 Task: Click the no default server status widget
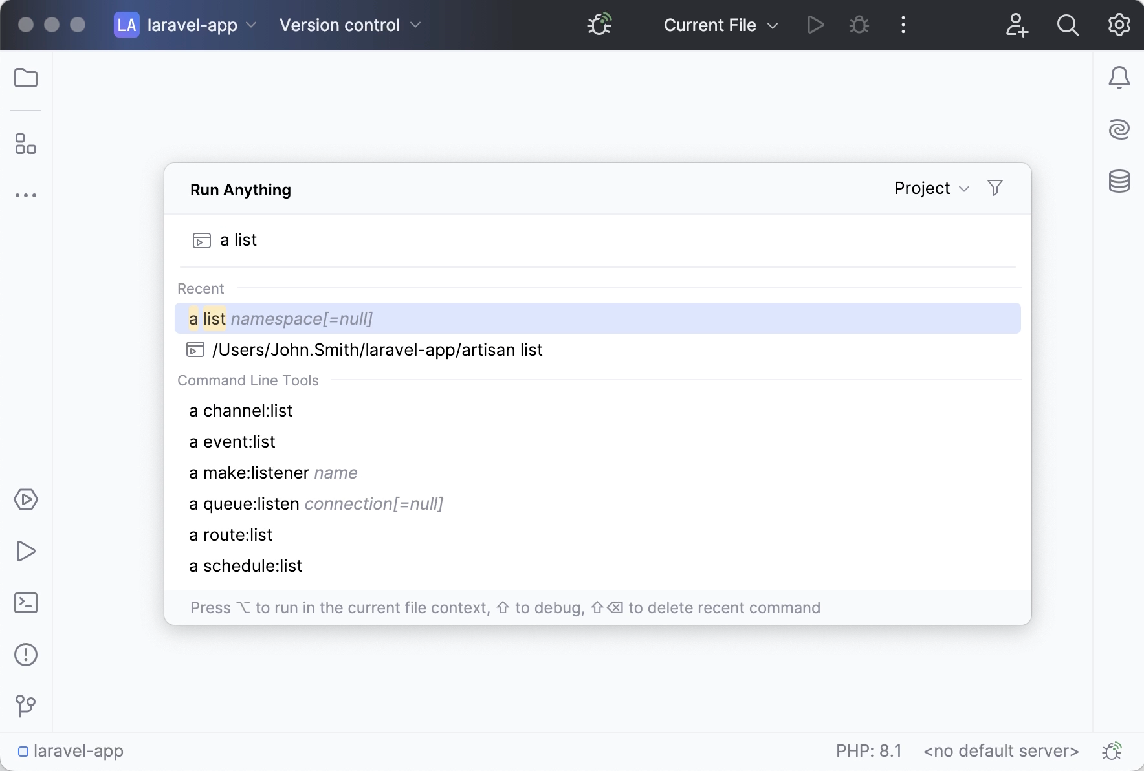[x=1000, y=751]
